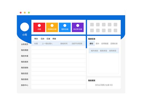This screenshot has height=105, width=141.
Task: Open 我的报销 in the sidebar
Action: 25,68
